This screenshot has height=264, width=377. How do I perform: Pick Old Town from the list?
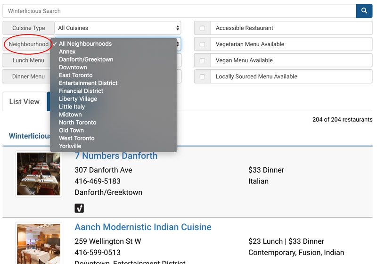[x=114, y=130]
